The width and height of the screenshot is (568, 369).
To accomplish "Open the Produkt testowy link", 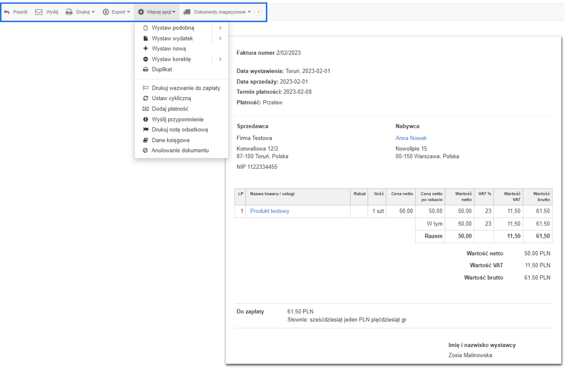I will 270,211.
